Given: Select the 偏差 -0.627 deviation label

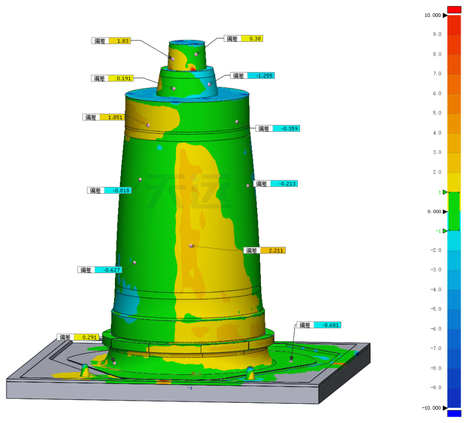Looking at the screenshot, I should (x=100, y=270).
